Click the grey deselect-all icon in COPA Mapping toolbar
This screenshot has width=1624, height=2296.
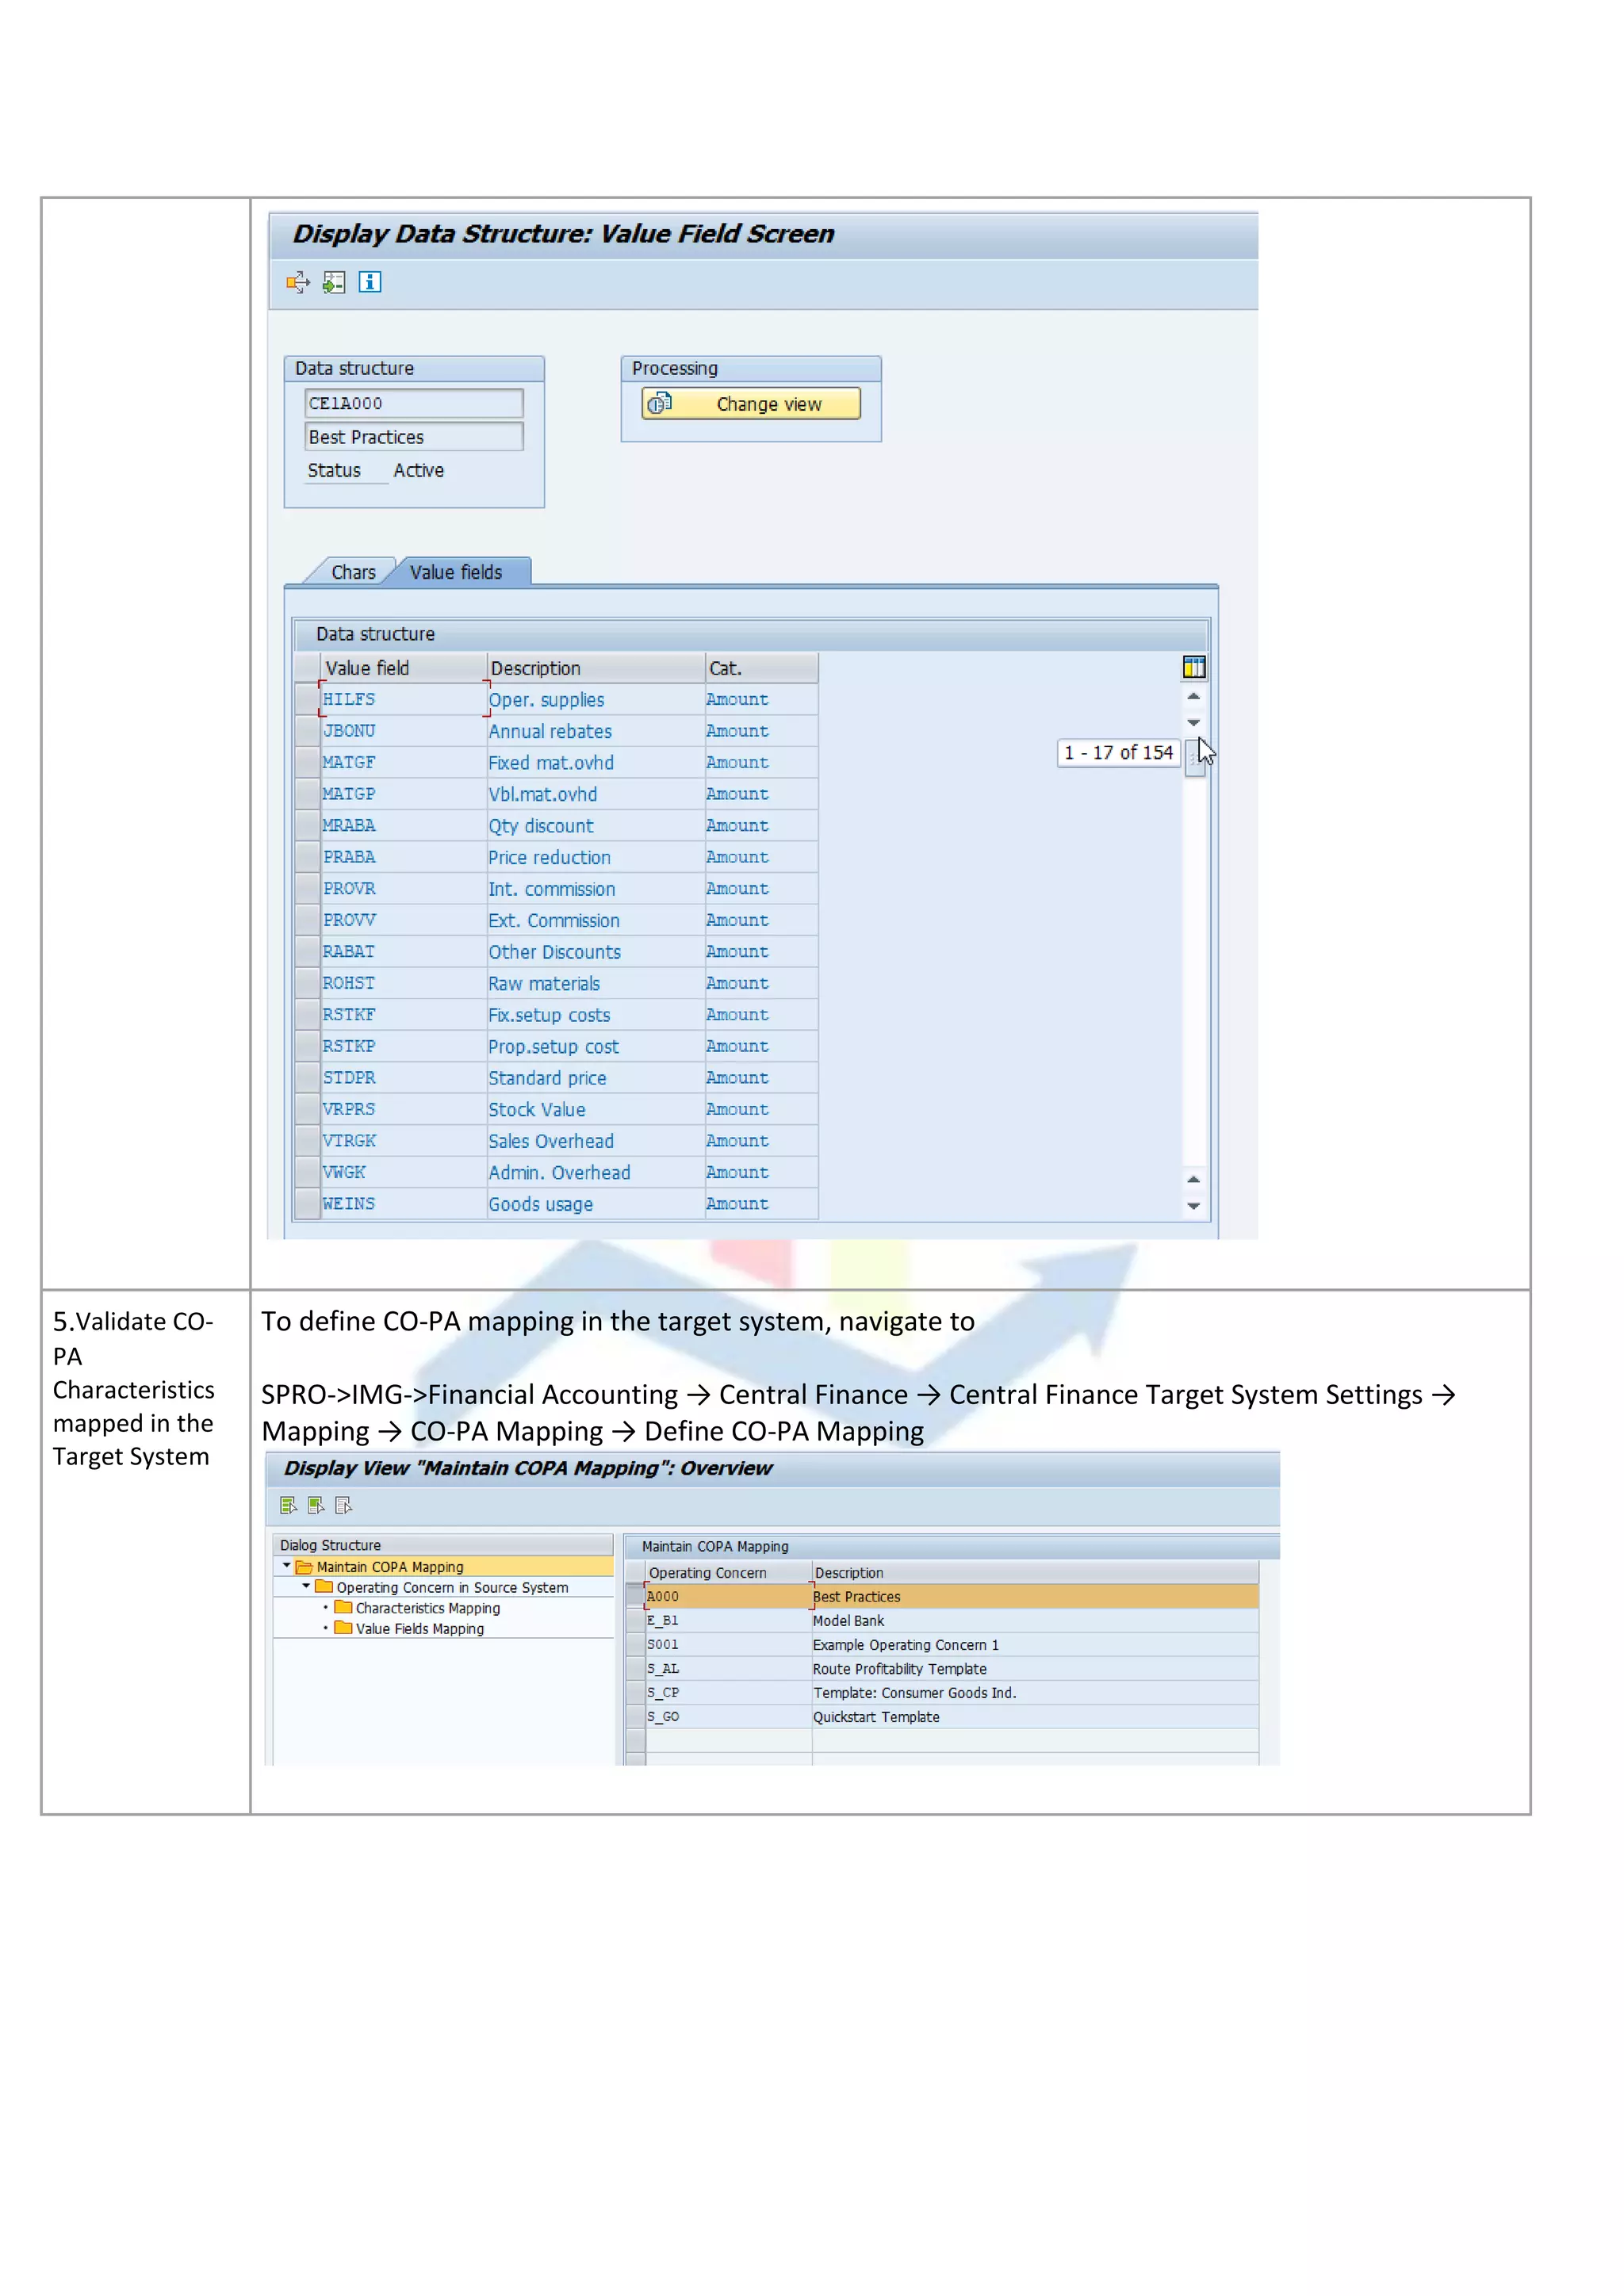click(x=344, y=1506)
